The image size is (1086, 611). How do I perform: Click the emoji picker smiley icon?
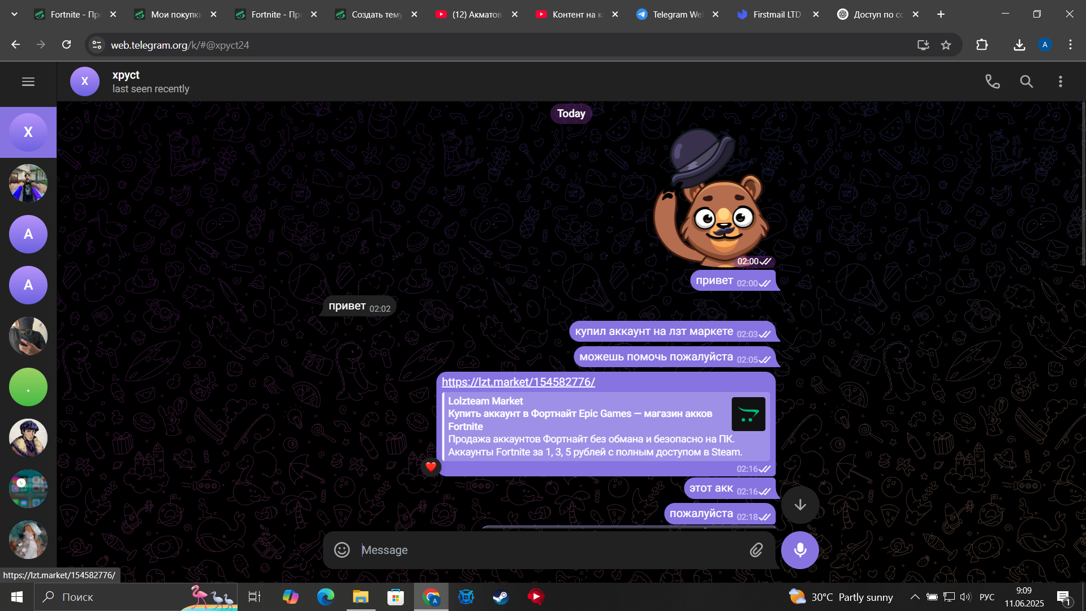click(x=342, y=550)
